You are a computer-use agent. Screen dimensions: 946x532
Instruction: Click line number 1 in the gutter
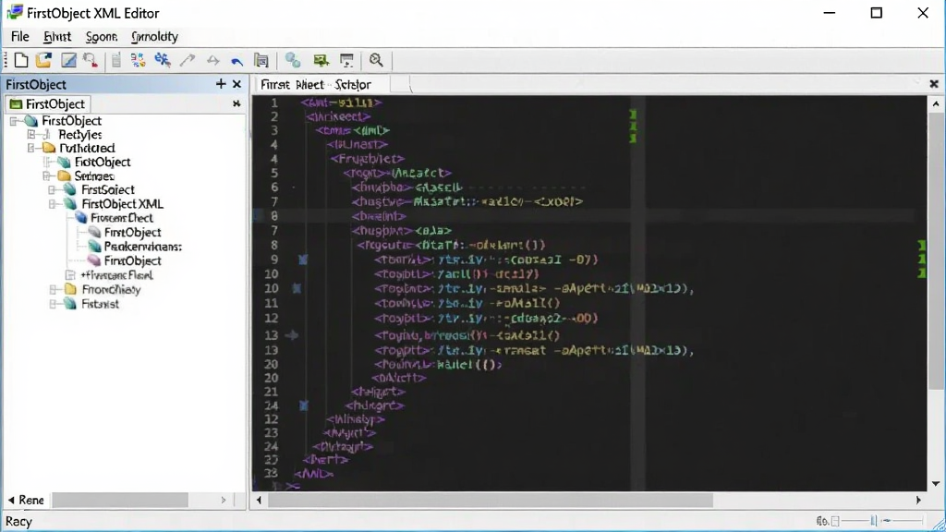(273, 103)
